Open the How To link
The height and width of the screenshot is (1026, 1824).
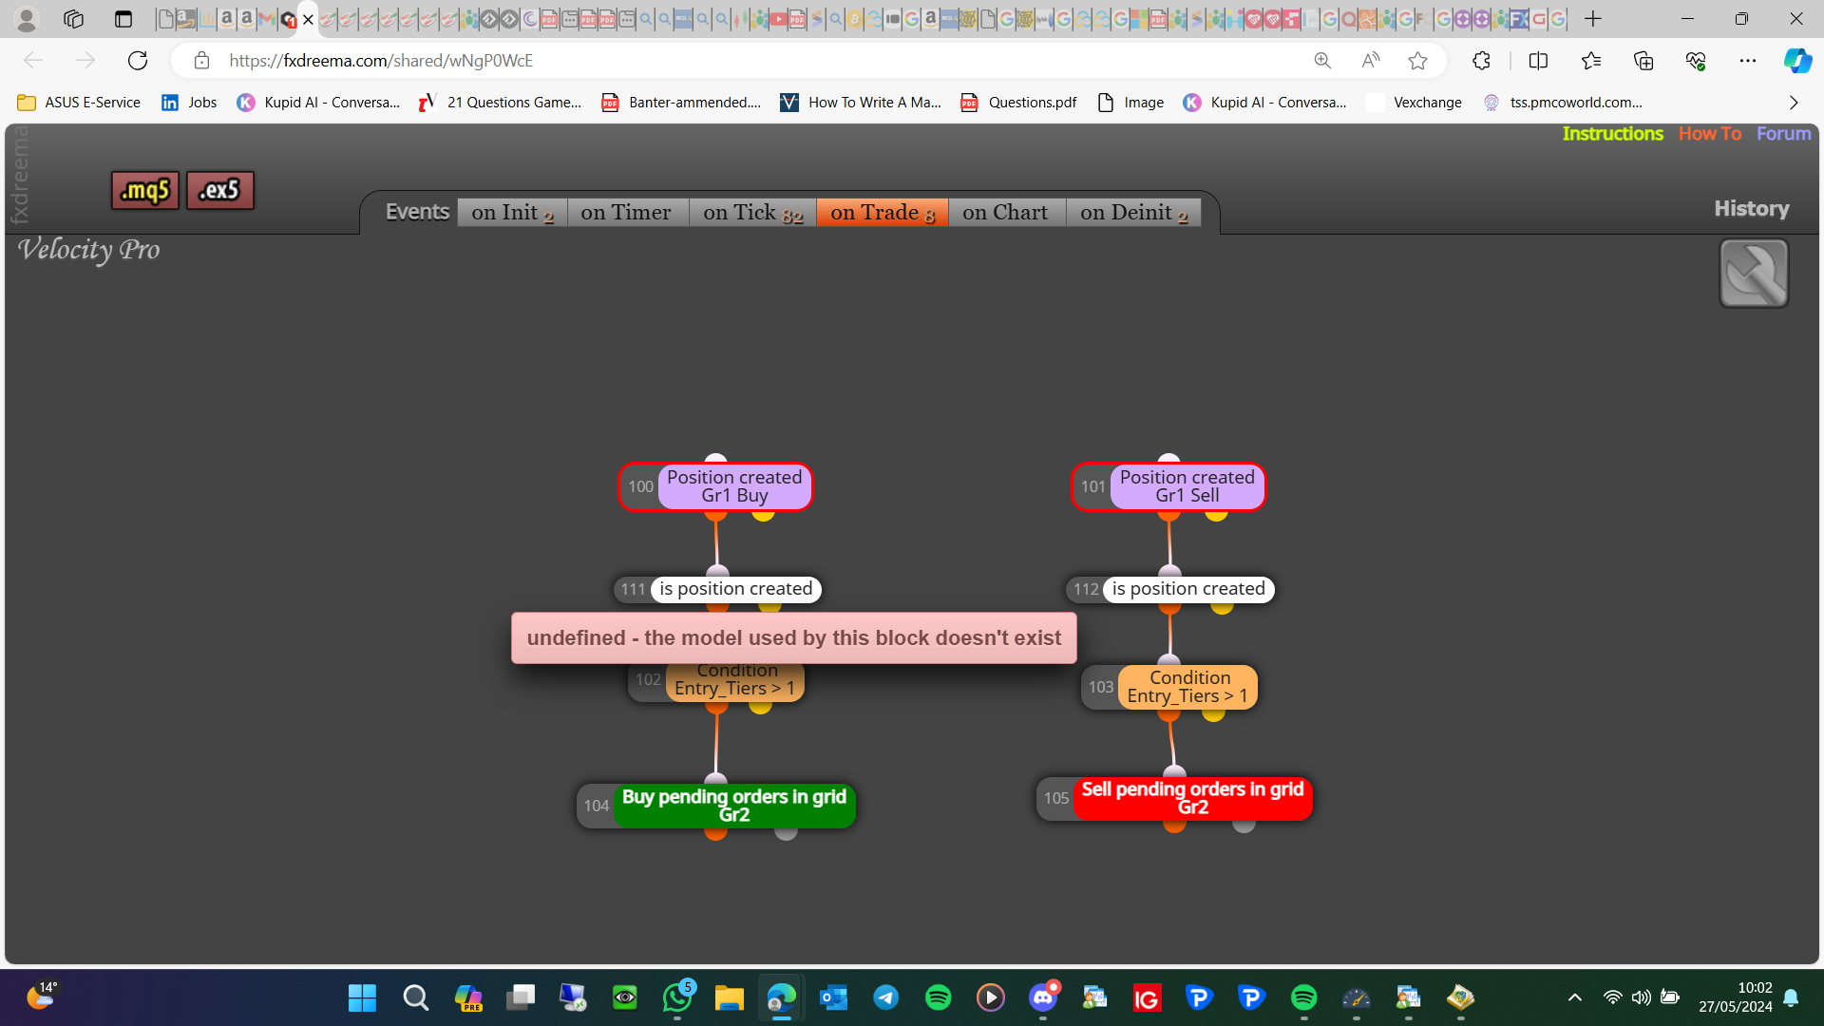(x=1709, y=134)
